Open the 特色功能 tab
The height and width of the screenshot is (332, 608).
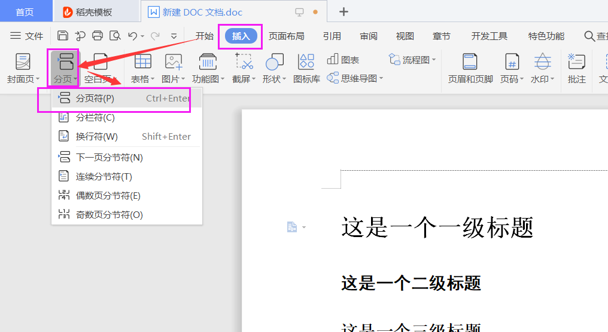pyautogui.click(x=546, y=36)
